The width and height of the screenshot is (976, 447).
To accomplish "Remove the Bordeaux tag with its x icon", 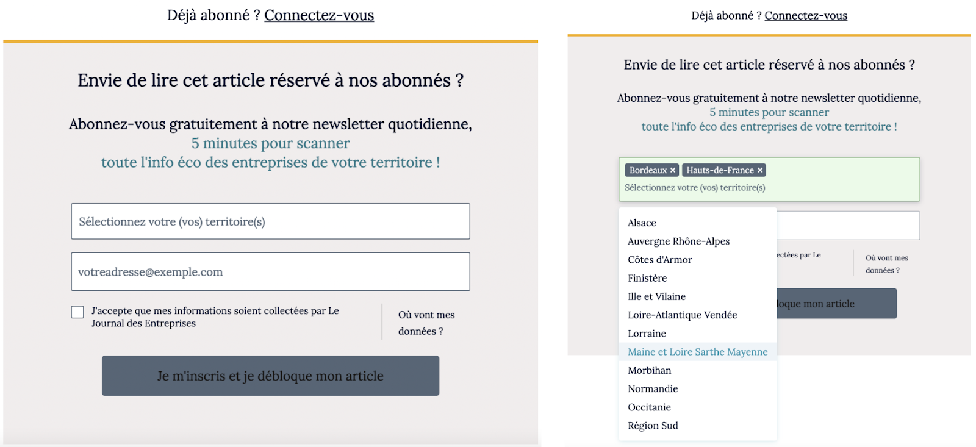I will (x=673, y=171).
